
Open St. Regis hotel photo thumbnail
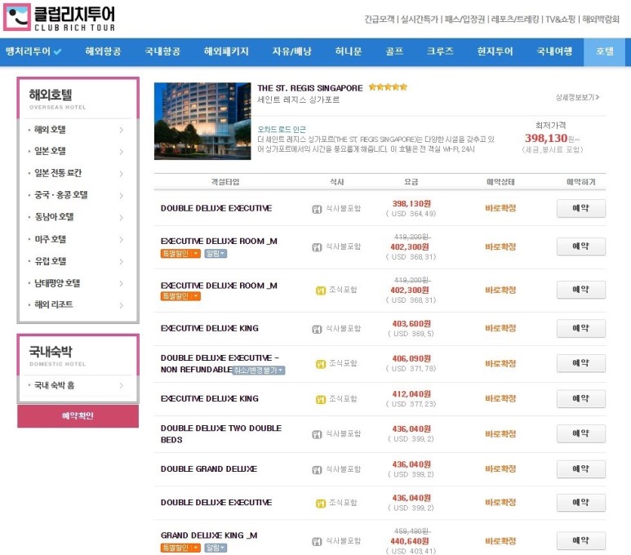click(x=202, y=121)
